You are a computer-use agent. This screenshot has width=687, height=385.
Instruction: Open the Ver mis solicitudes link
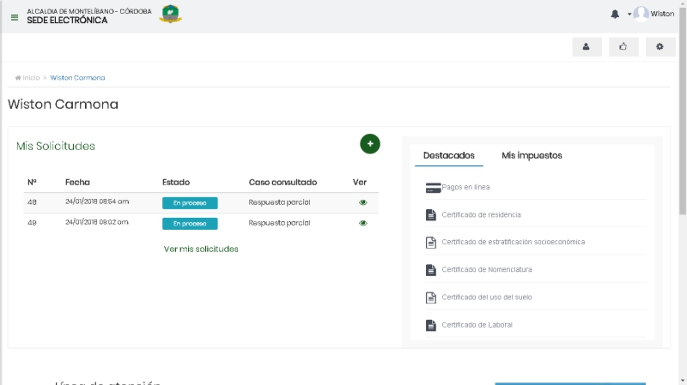click(x=201, y=249)
